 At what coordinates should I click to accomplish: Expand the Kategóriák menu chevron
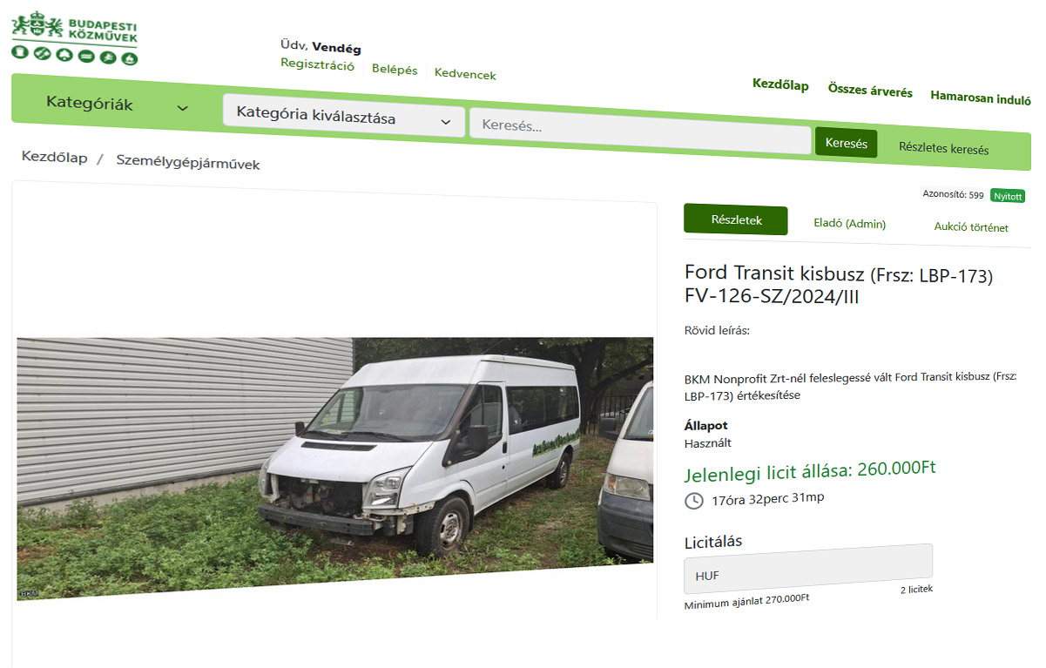point(183,108)
